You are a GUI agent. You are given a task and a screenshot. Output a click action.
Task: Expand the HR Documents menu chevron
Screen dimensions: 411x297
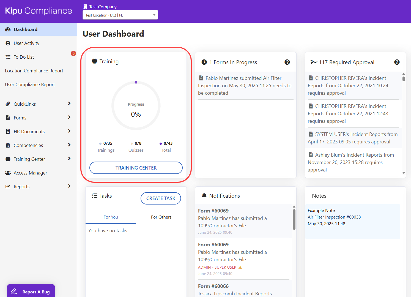(69, 131)
